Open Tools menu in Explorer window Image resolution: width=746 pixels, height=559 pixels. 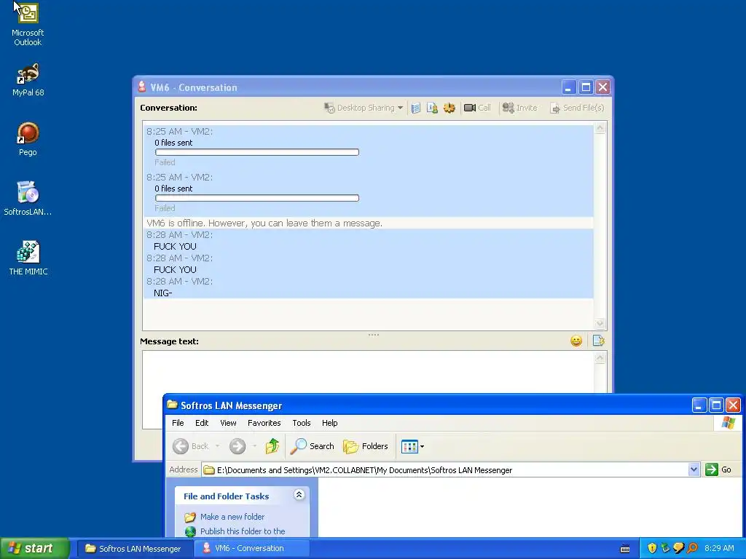pyautogui.click(x=302, y=423)
